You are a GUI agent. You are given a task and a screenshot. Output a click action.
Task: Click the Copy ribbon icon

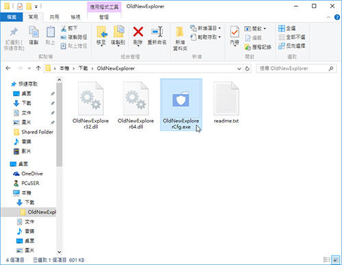pos(34,36)
